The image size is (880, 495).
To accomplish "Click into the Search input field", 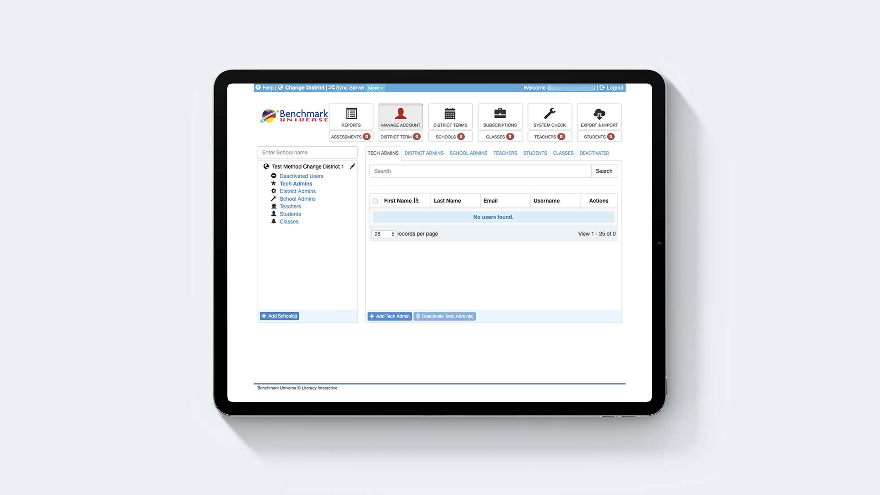I will coord(480,171).
